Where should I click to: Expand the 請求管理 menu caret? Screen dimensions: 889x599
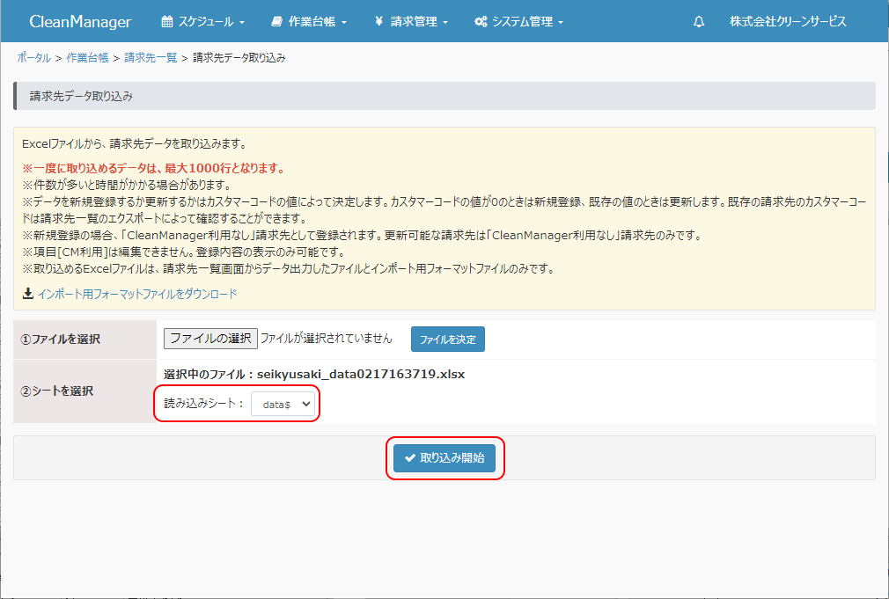tap(445, 23)
